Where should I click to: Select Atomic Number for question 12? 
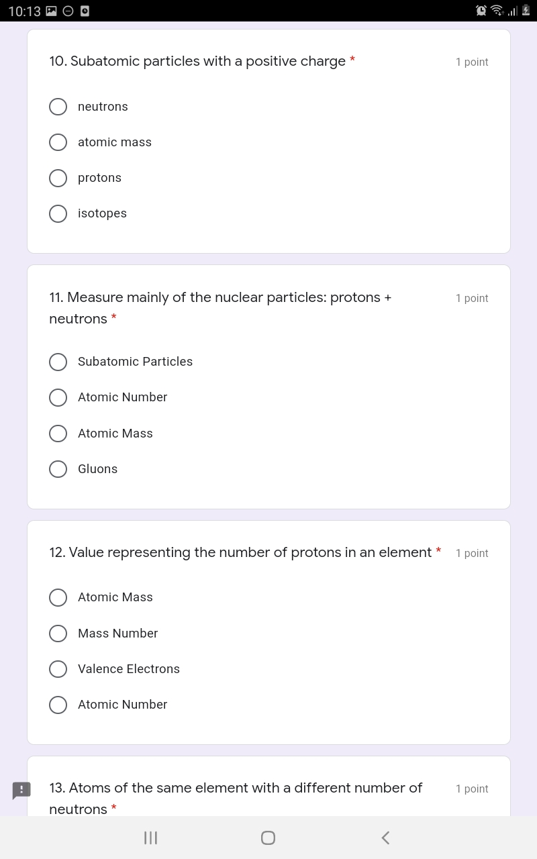[x=58, y=705]
